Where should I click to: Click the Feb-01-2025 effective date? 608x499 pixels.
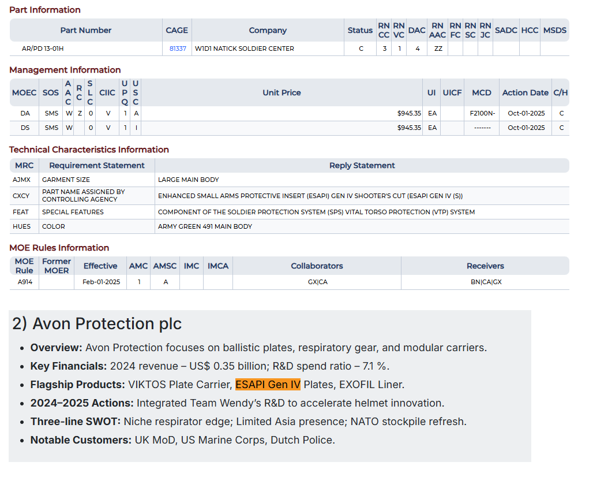pos(101,282)
